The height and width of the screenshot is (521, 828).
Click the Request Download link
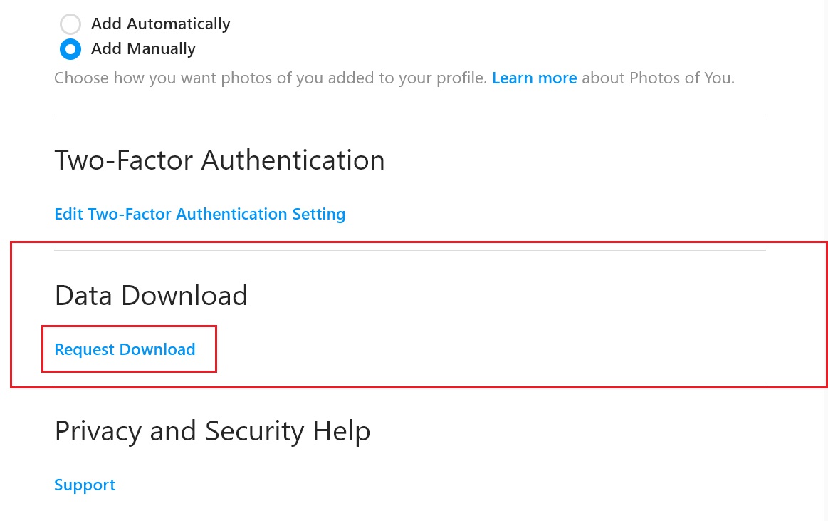125,349
